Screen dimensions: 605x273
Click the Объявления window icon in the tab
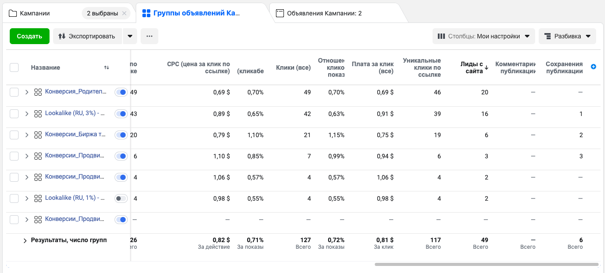280,13
